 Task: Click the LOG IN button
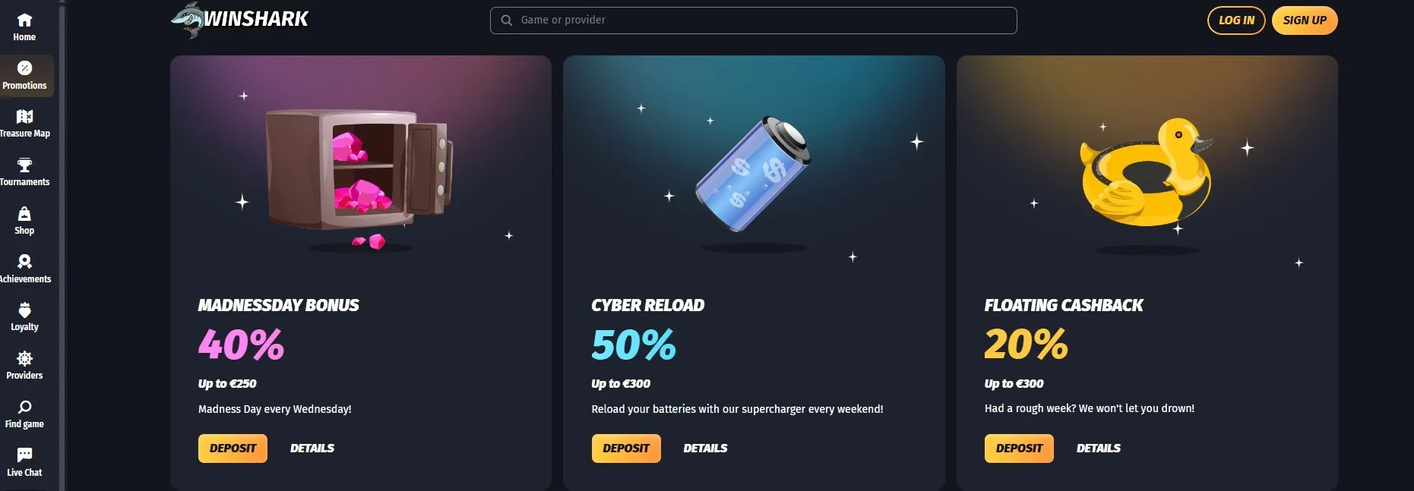click(1236, 20)
